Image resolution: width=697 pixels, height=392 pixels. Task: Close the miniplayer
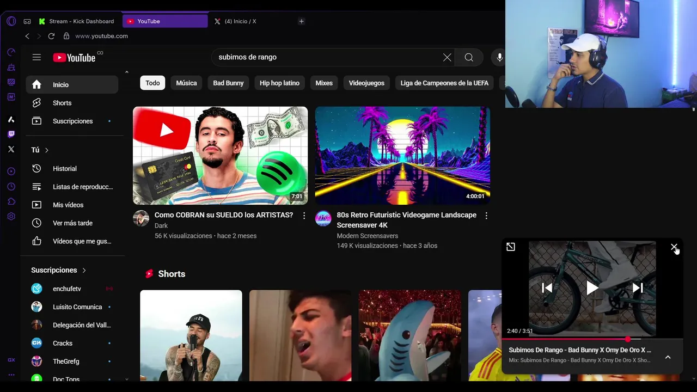tap(674, 247)
